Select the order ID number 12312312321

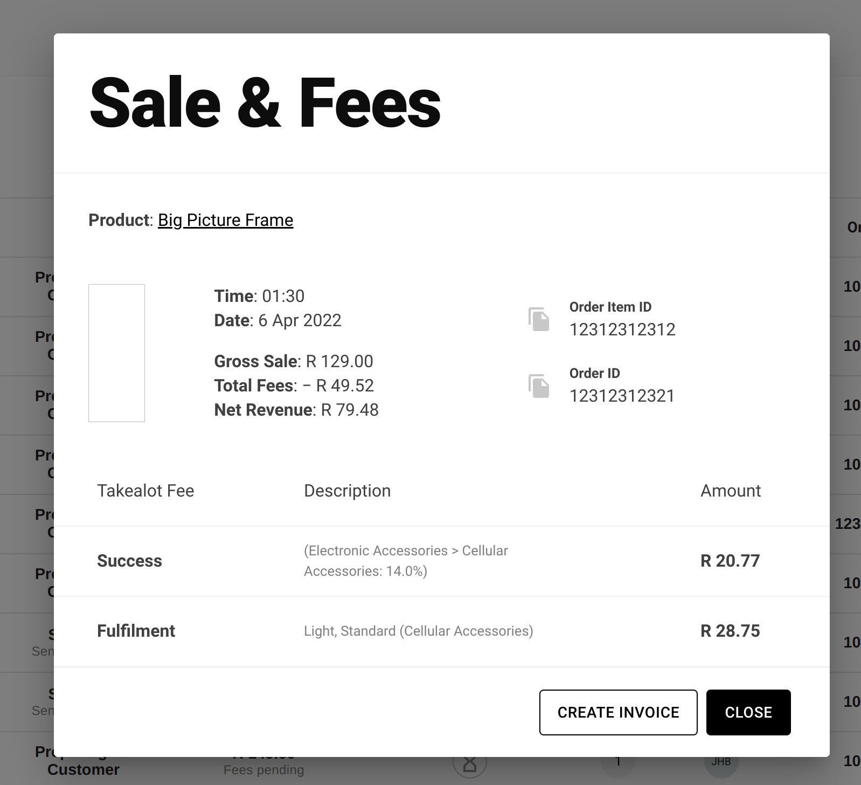coord(622,396)
